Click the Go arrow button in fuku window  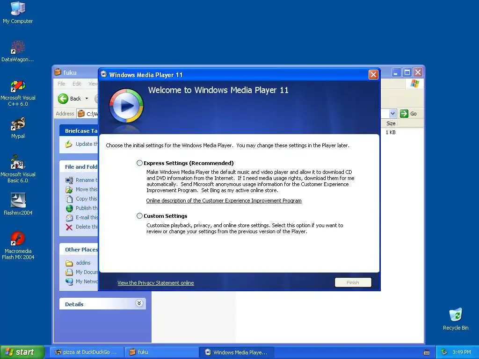click(x=404, y=114)
